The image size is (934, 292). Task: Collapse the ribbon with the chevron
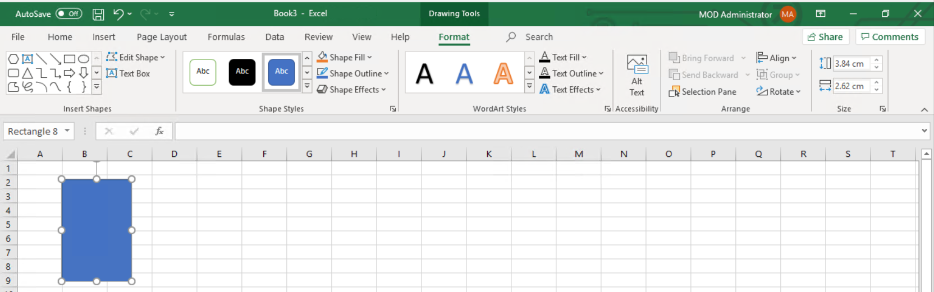click(x=924, y=109)
